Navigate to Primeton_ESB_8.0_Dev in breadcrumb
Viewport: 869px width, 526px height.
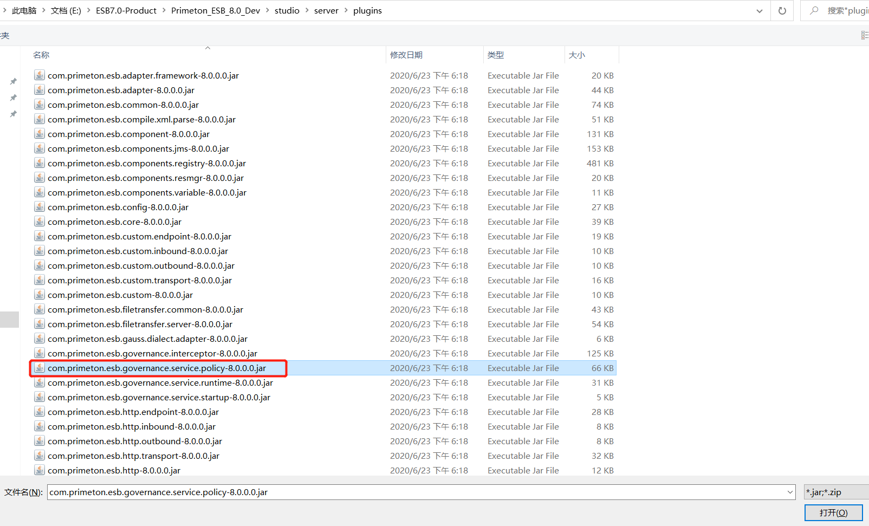coord(215,11)
